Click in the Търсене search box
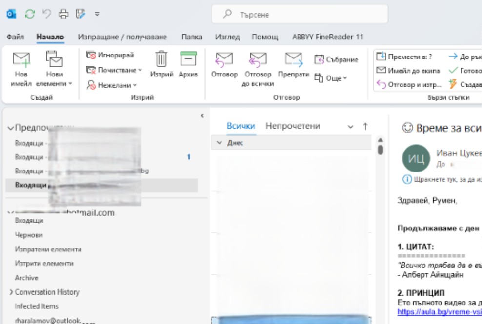 pos(300,14)
